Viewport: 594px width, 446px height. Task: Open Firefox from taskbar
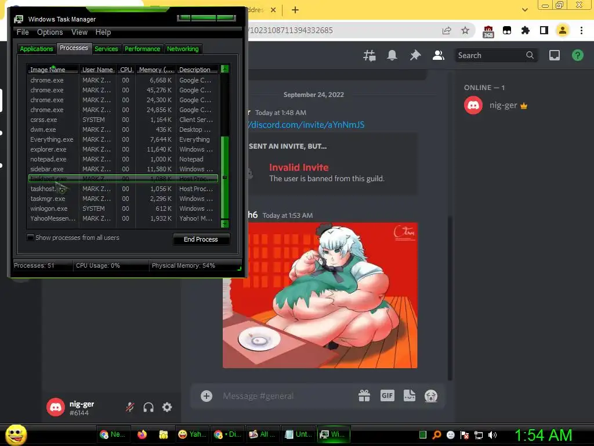(x=142, y=434)
